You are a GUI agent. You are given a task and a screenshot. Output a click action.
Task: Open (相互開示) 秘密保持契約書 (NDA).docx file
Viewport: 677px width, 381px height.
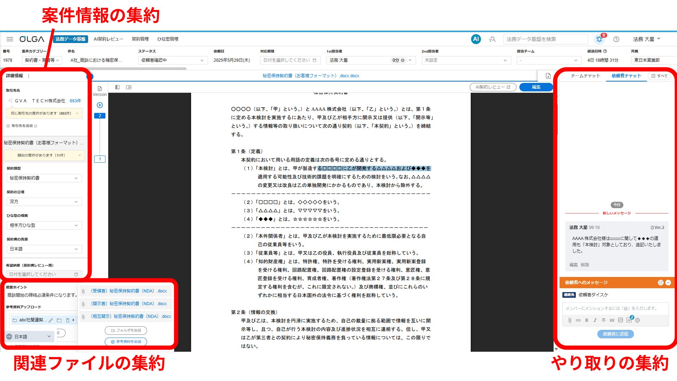coord(131,316)
